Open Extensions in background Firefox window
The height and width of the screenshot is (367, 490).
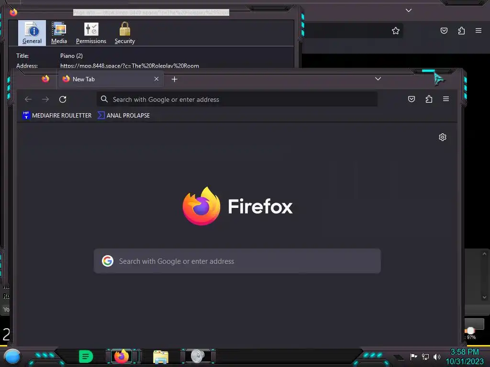click(461, 31)
